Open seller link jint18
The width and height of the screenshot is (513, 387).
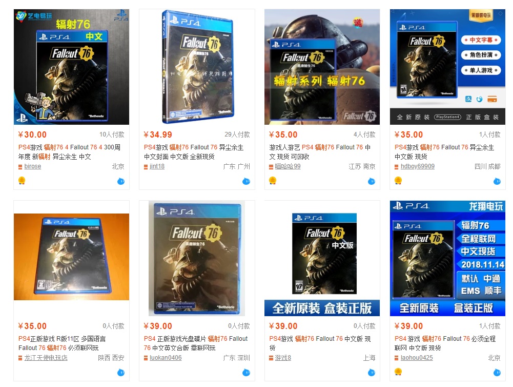pos(157,166)
